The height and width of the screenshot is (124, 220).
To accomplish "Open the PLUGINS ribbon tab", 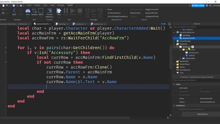I will pos(61,6).
